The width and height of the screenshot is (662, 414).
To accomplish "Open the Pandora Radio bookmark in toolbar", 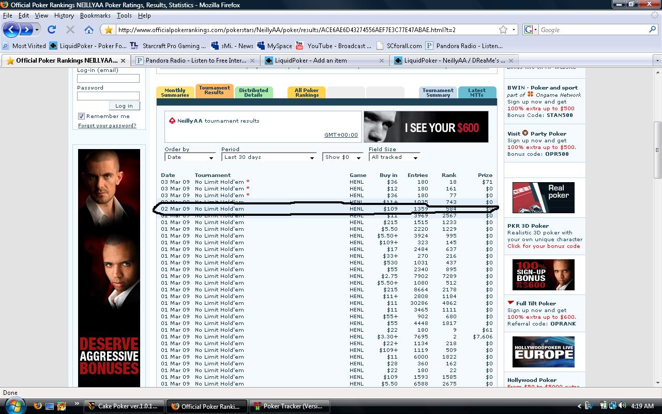I will [x=463, y=46].
